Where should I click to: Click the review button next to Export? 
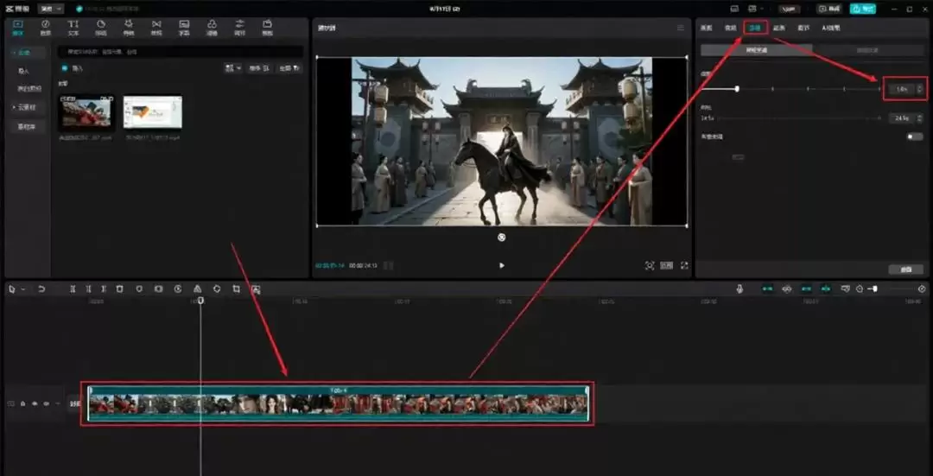(830, 9)
